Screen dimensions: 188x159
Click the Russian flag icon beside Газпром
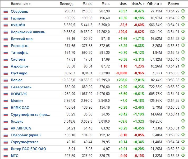coord(6,18)
